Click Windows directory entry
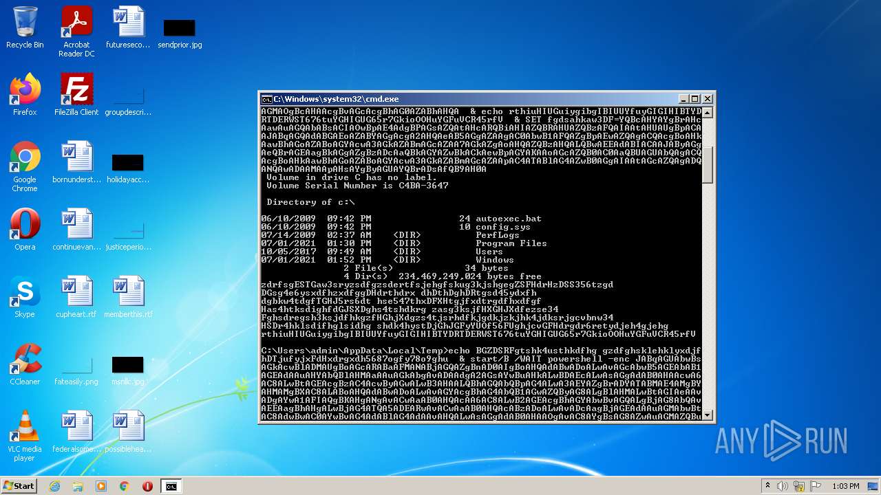Viewport: 881px width, 495px height. point(495,260)
